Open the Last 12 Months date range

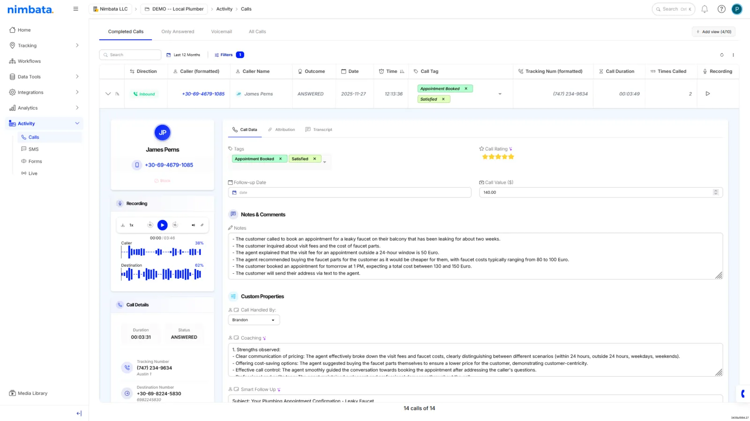183,55
